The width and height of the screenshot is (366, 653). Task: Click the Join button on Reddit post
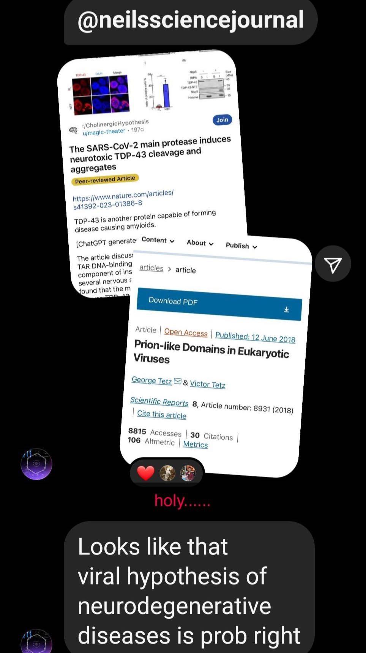[222, 120]
